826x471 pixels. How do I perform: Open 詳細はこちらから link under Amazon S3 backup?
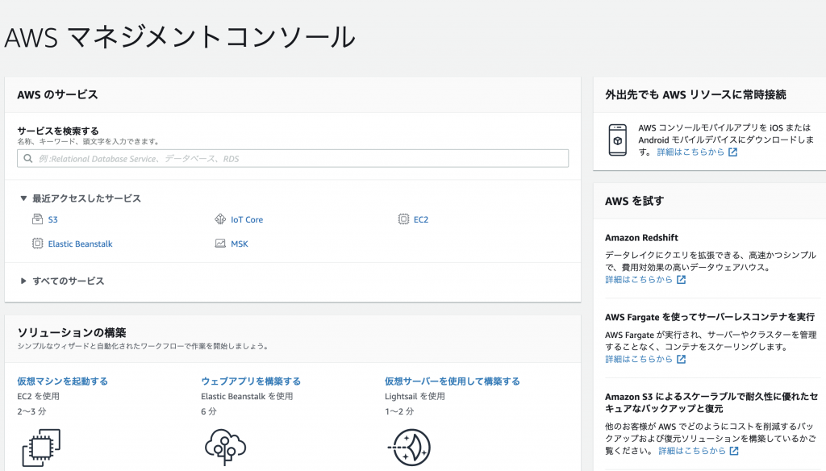tap(692, 451)
